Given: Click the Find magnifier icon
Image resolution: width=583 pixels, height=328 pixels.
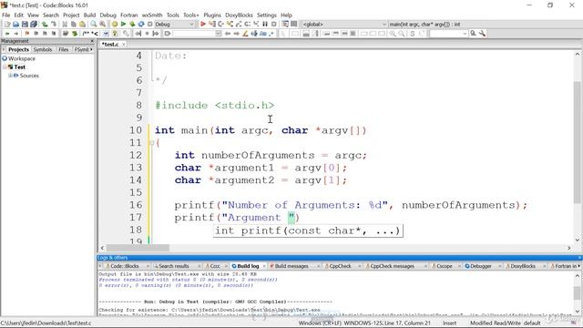Looking at the screenshot, I should coord(94,25).
